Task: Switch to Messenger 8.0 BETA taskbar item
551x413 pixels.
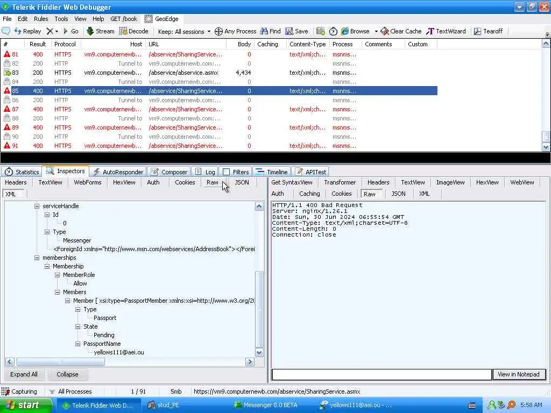Action: click(x=266, y=405)
